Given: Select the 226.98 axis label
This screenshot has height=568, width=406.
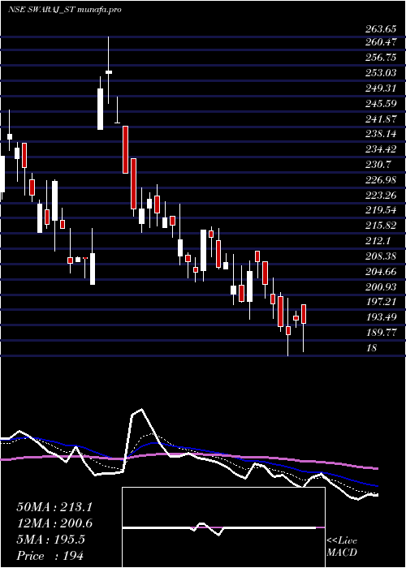Looking at the screenshot, I should [381, 179].
